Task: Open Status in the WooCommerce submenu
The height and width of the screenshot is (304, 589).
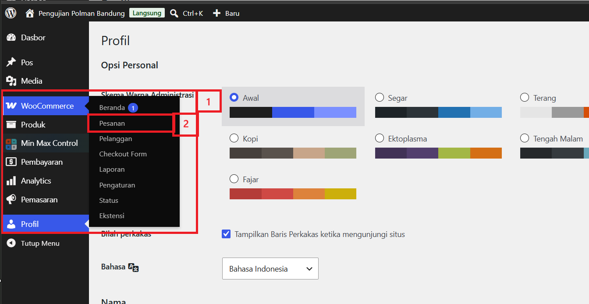Action: click(109, 200)
